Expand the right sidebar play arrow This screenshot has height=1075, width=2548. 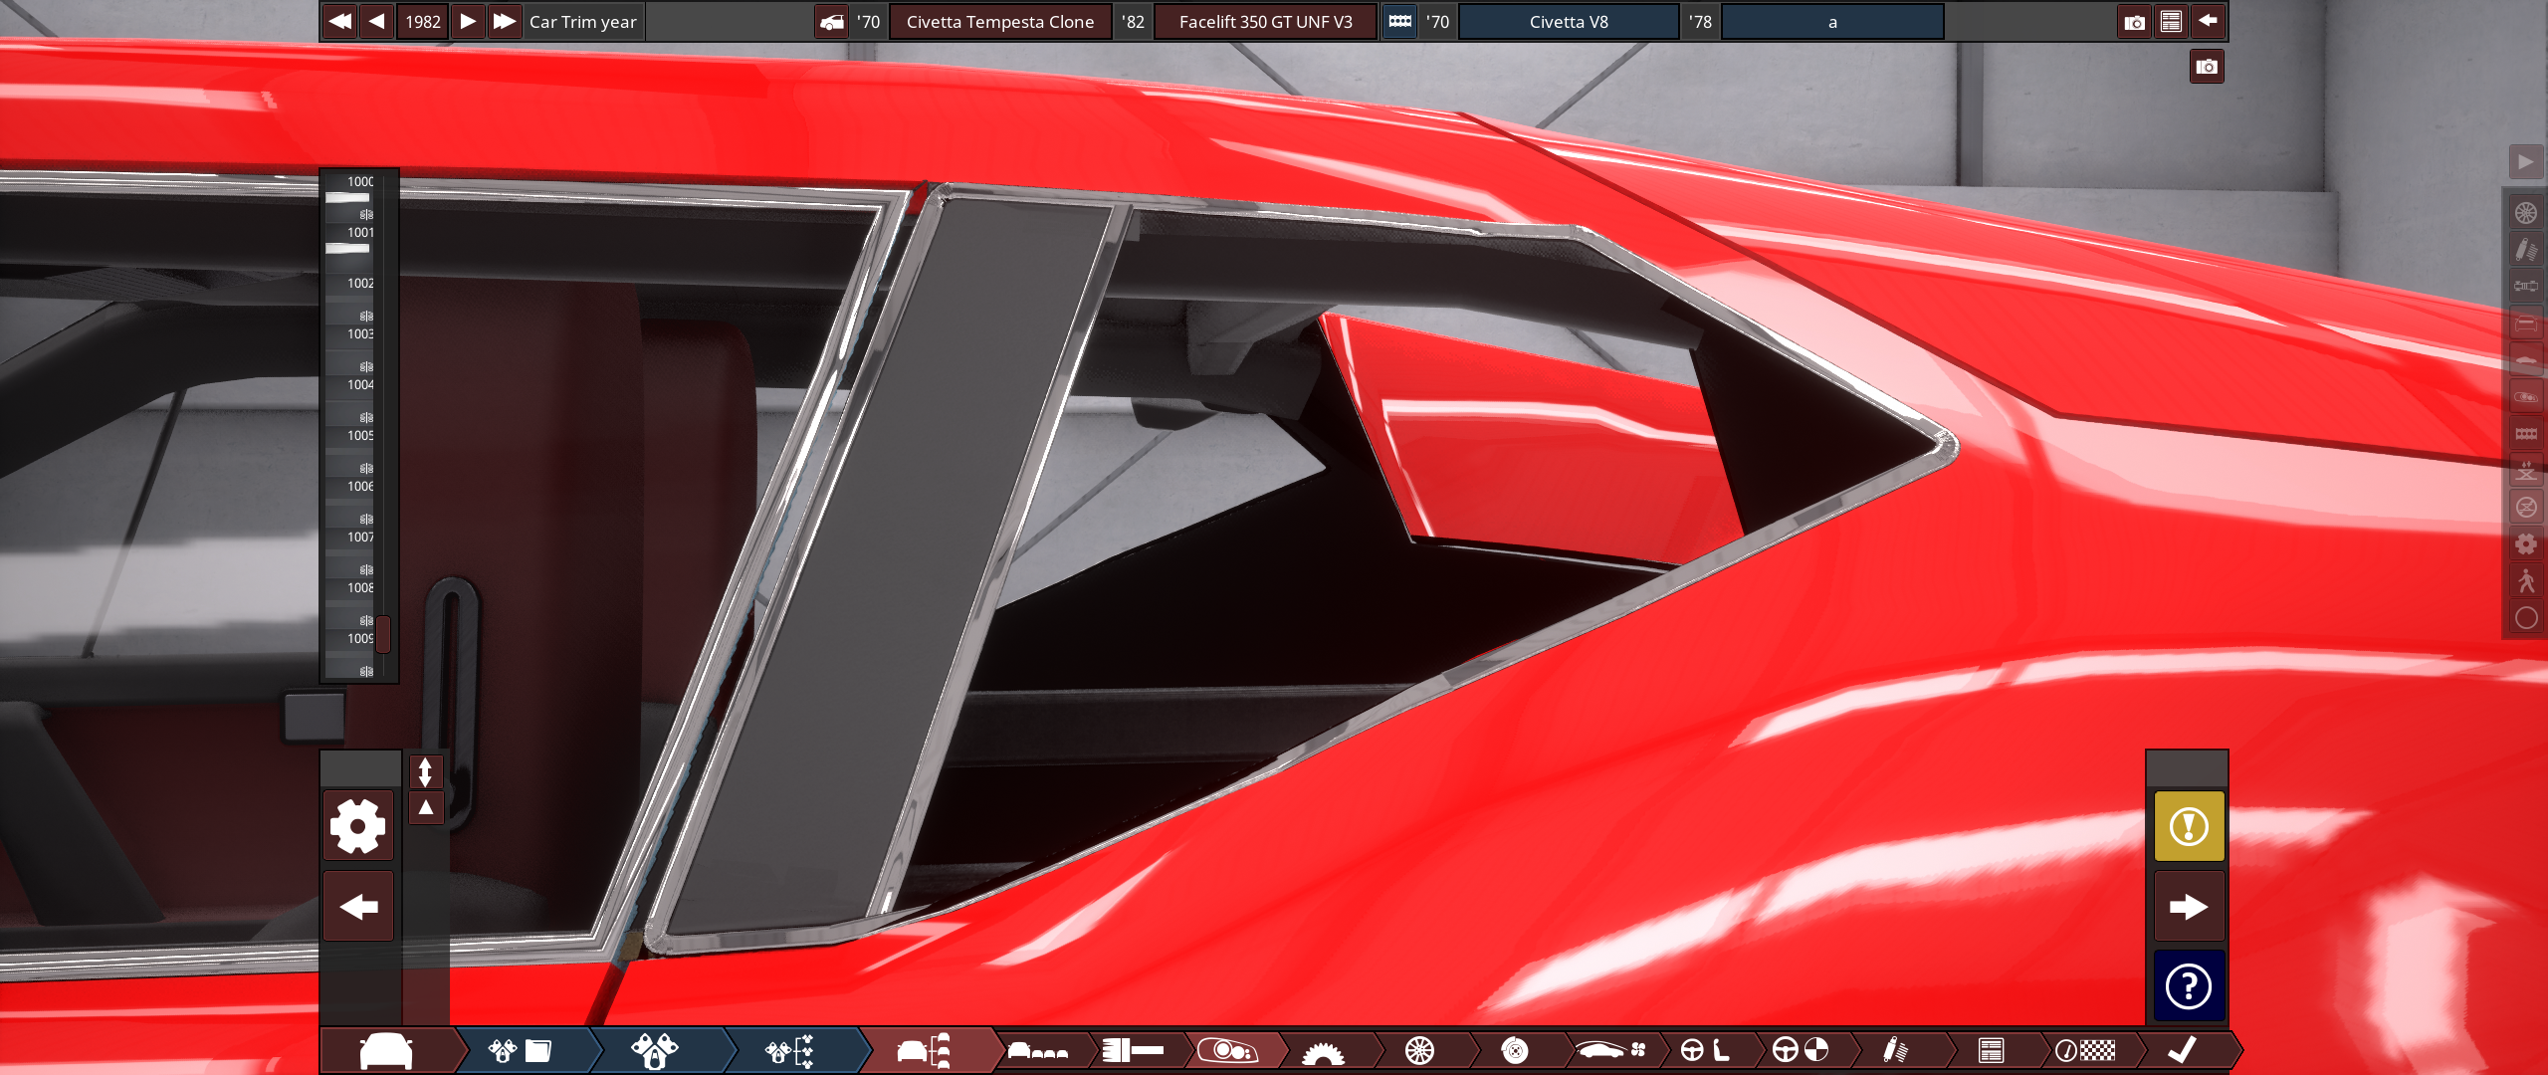(2526, 162)
